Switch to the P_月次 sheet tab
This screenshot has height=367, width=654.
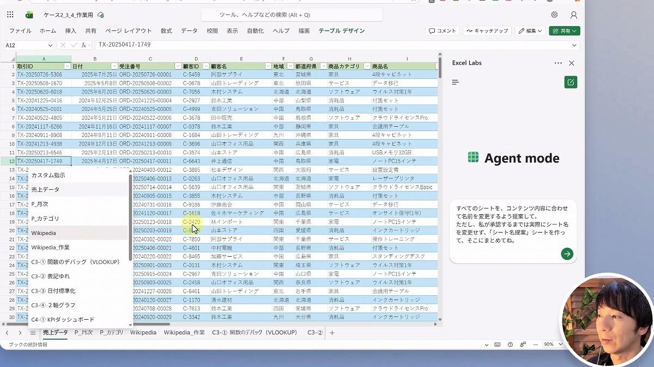pyautogui.click(x=83, y=333)
